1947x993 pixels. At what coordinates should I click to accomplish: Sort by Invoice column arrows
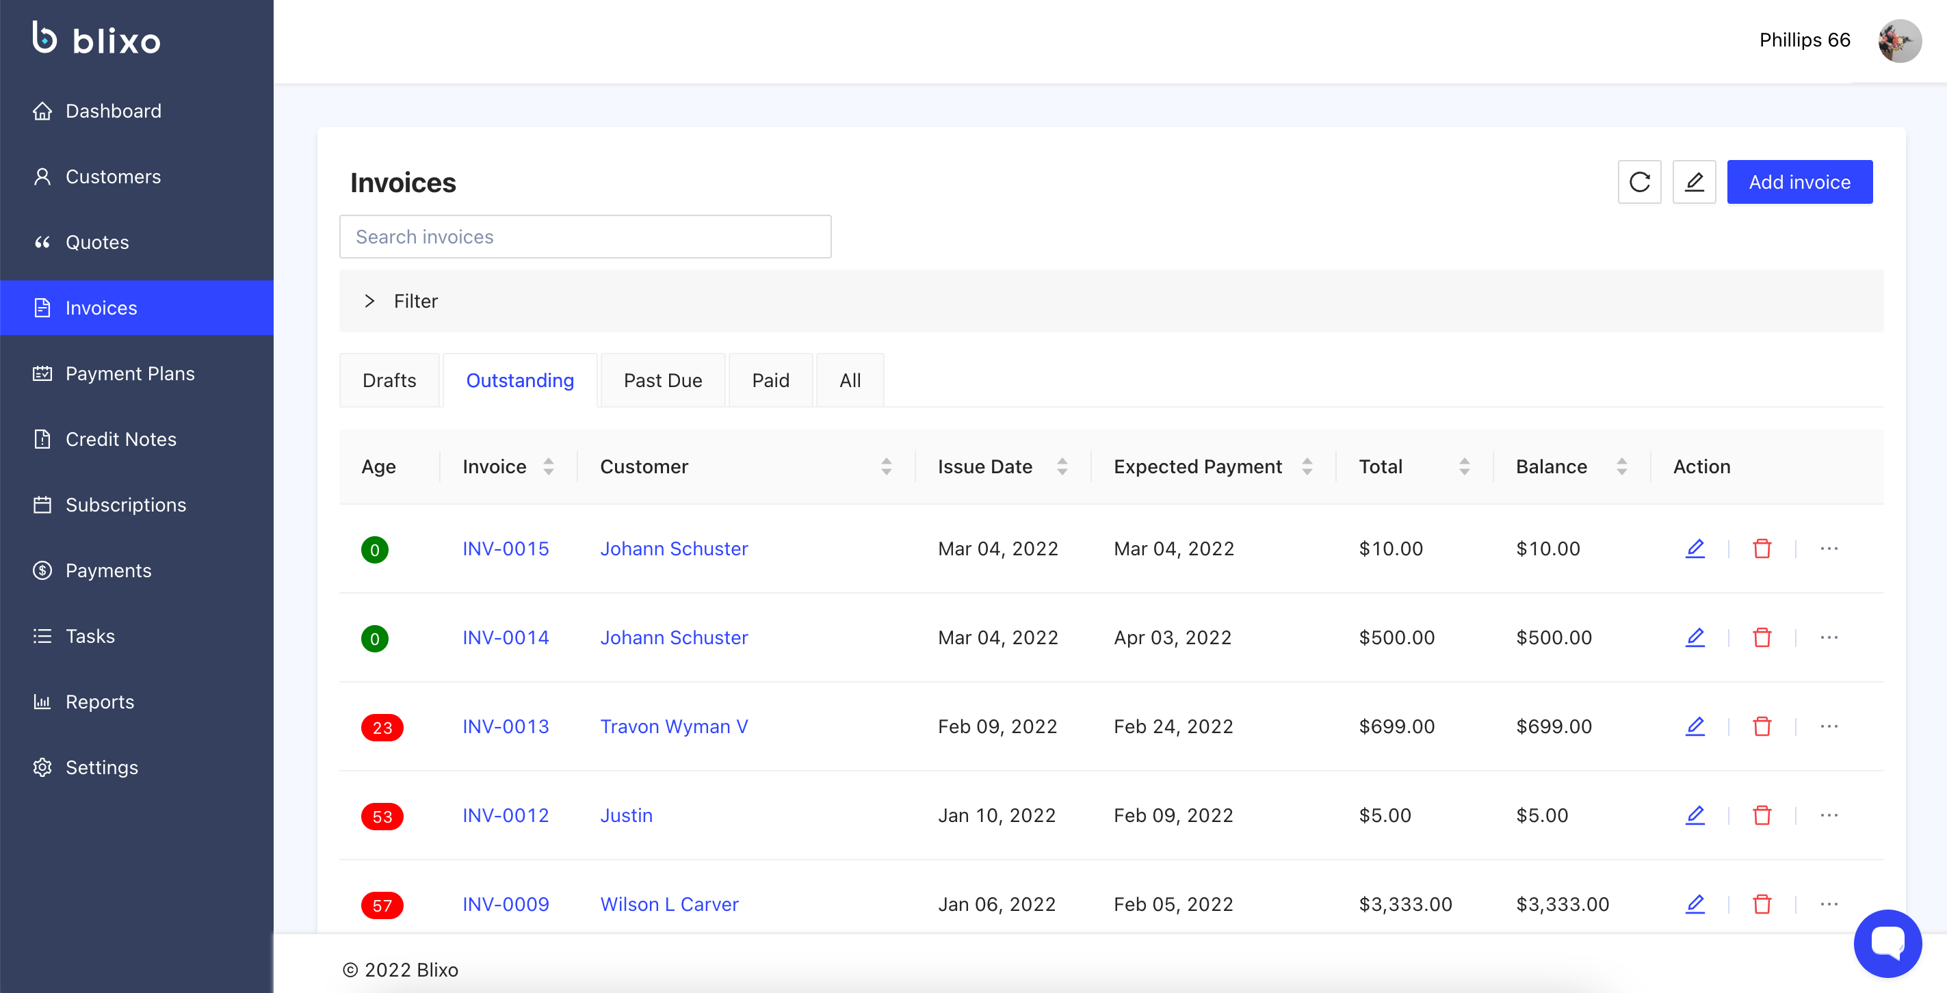pos(549,466)
